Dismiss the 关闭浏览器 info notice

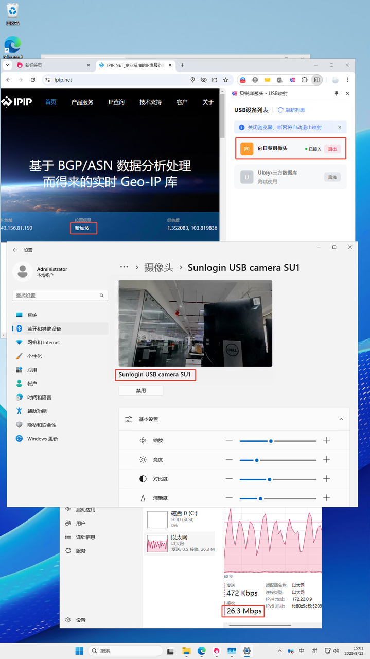[x=340, y=127]
